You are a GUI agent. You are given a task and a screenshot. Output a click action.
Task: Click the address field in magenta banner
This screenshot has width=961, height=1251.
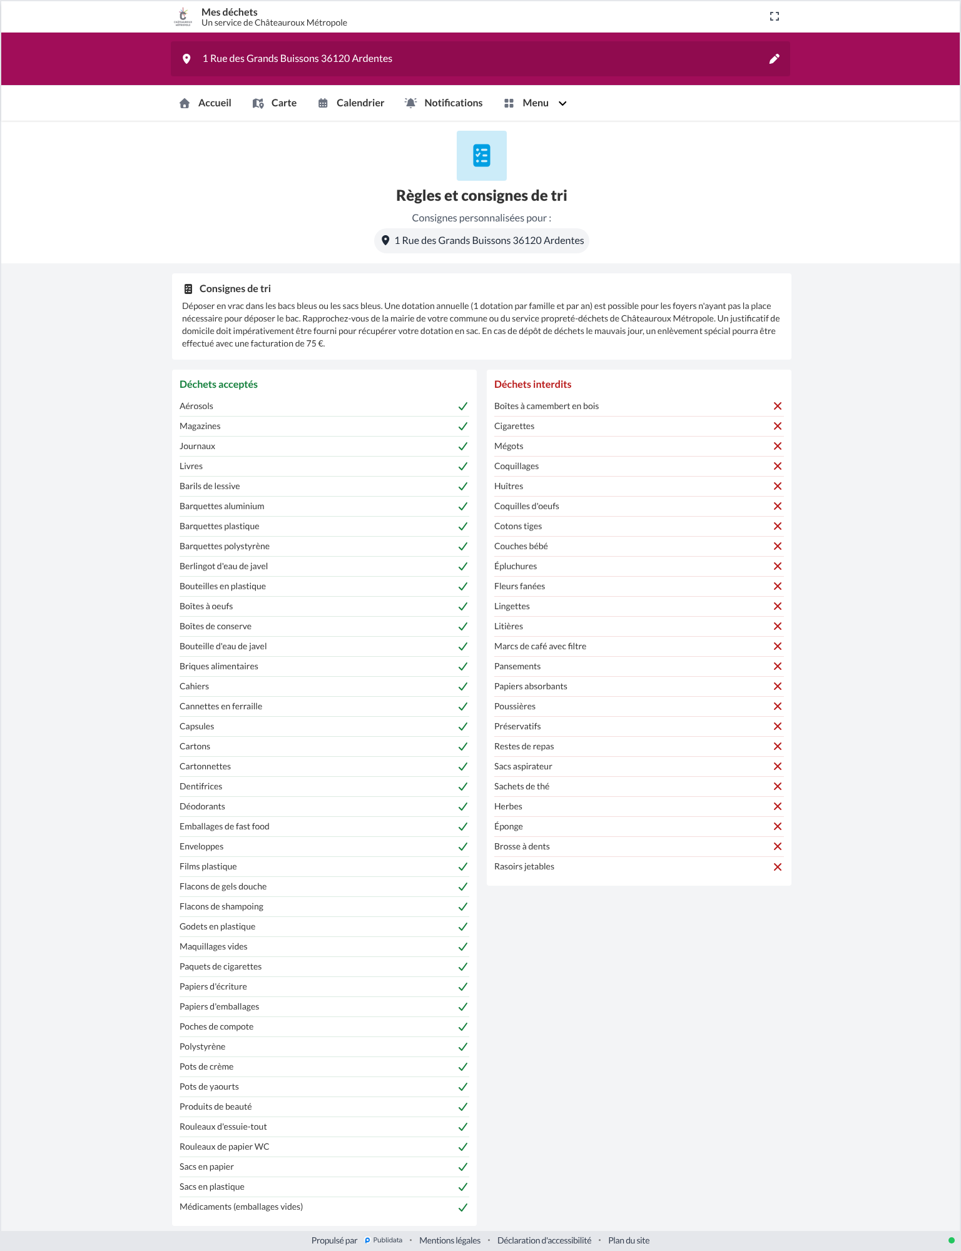[480, 59]
